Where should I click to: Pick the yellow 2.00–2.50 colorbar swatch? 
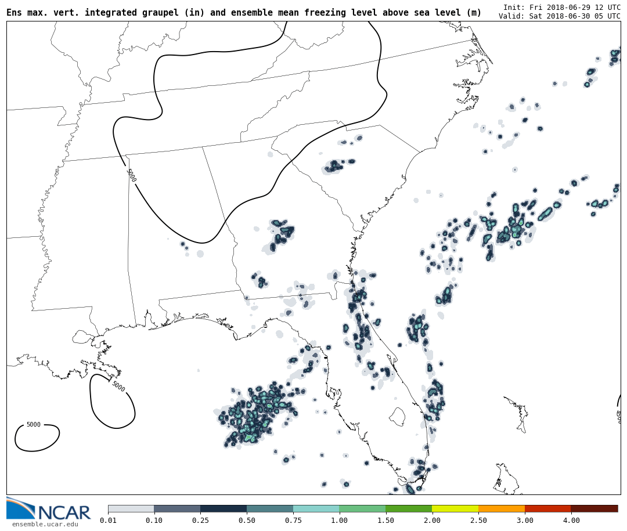pyautogui.click(x=455, y=508)
